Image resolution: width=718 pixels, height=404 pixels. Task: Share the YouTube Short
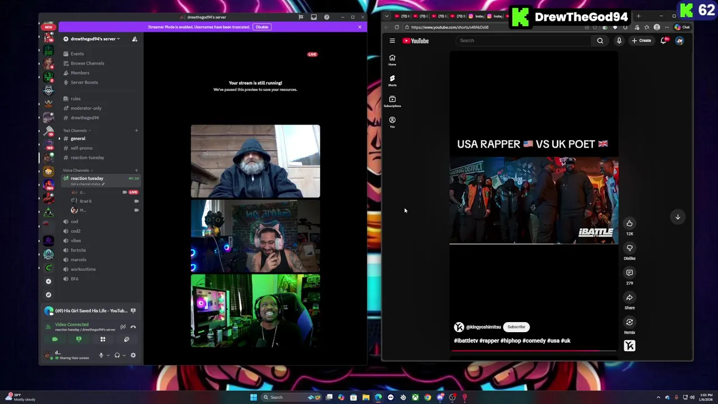coord(629,297)
